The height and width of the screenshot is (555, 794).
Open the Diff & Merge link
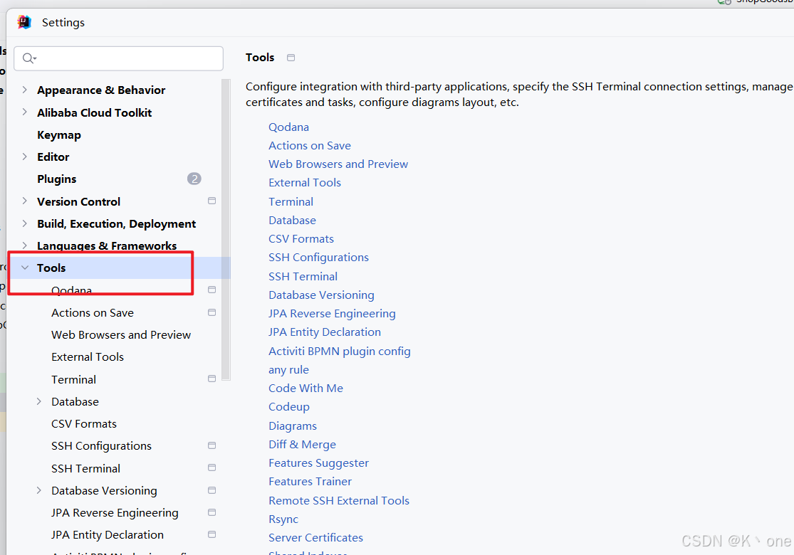(x=303, y=445)
